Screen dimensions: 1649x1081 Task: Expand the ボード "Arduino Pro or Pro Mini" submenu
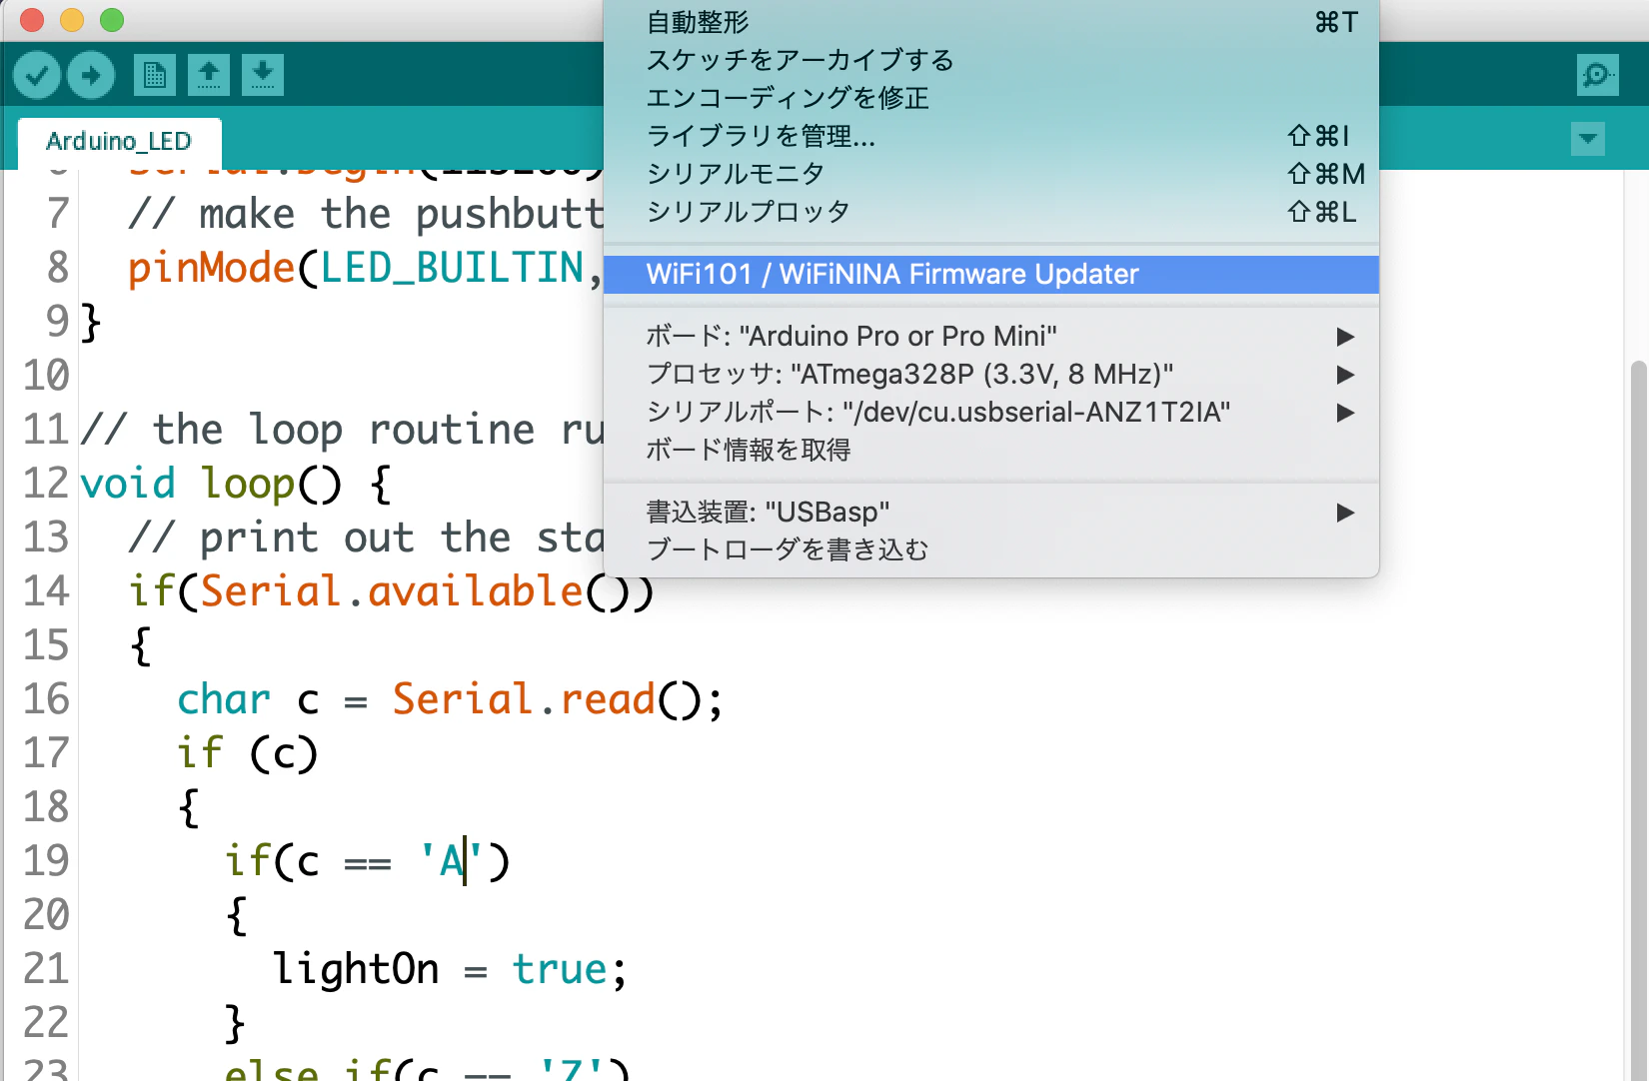(x=991, y=337)
